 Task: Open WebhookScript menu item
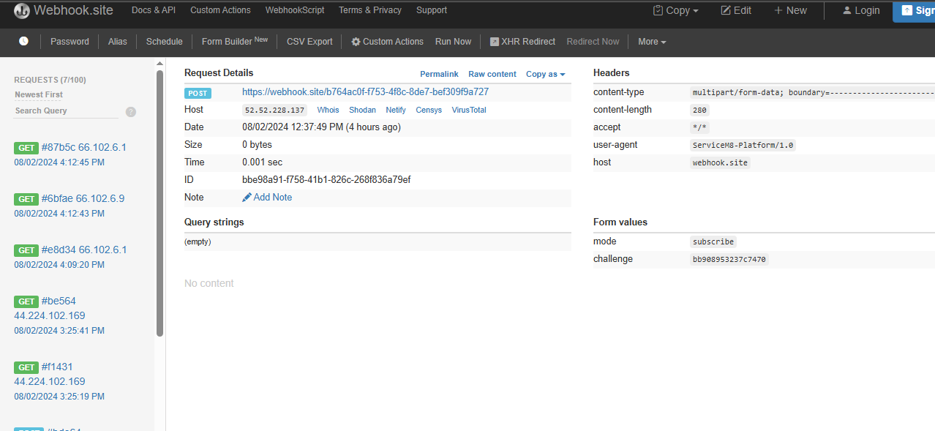pos(295,10)
